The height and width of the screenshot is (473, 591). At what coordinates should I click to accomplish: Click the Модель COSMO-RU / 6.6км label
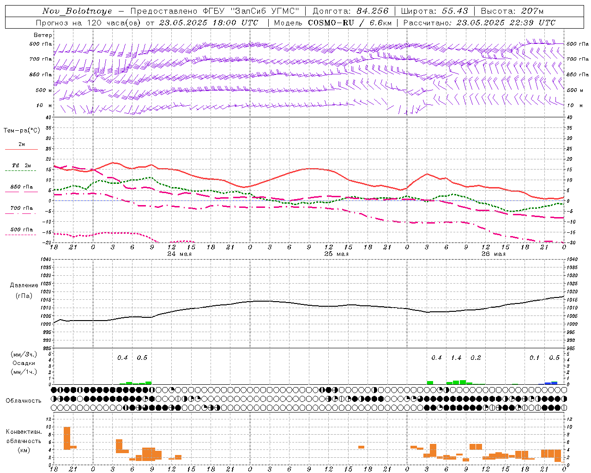coord(332,23)
